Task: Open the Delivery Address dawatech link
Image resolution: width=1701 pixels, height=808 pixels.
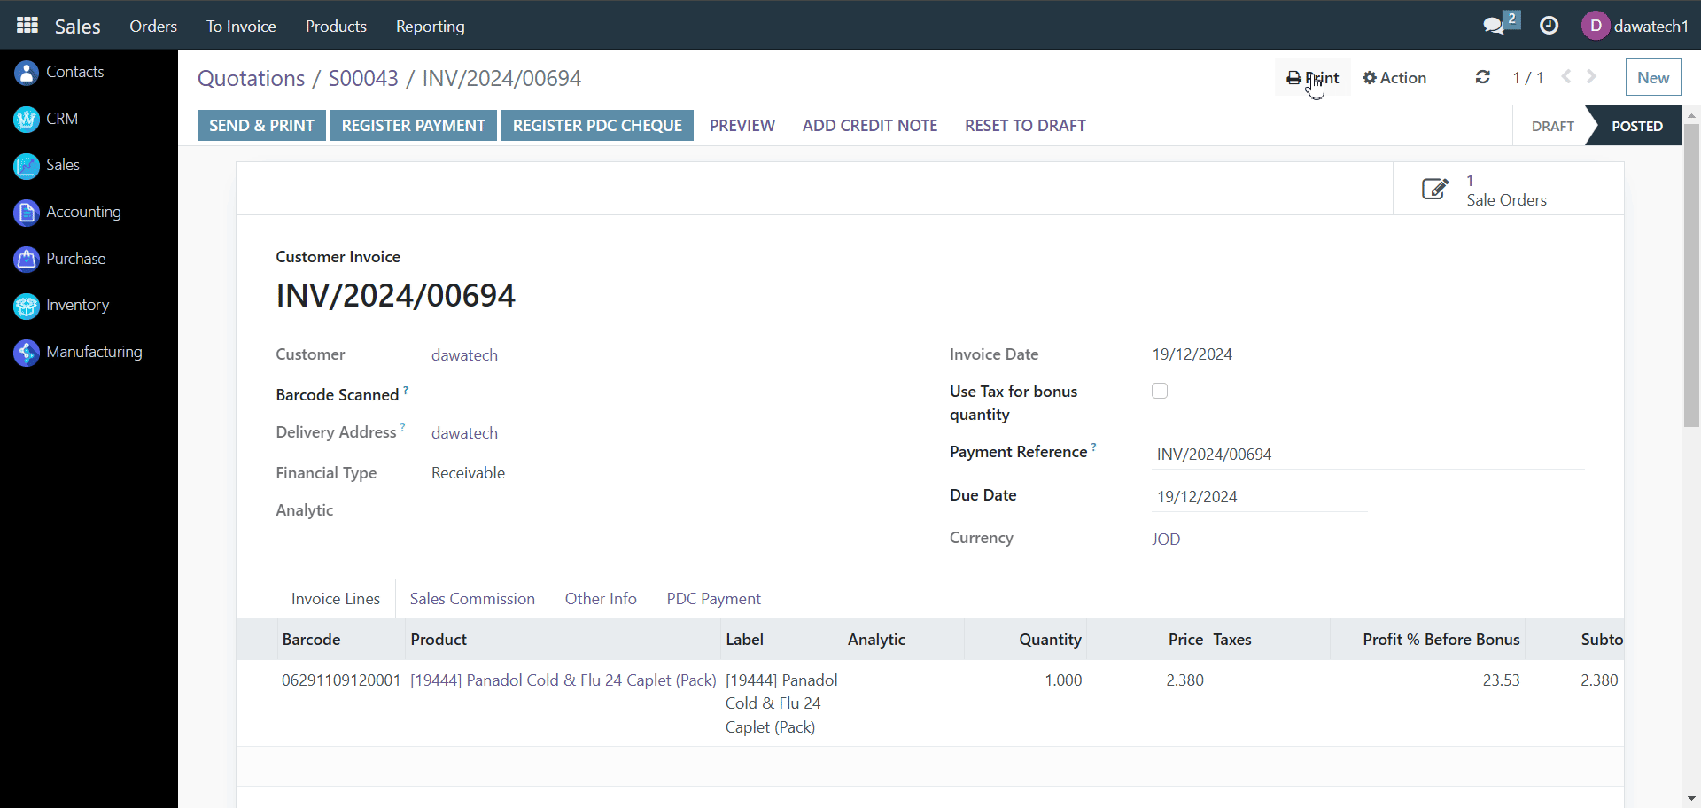Action: click(464, 433)
